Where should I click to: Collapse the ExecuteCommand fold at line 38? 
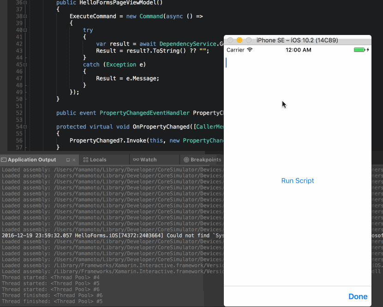[25, 16]
